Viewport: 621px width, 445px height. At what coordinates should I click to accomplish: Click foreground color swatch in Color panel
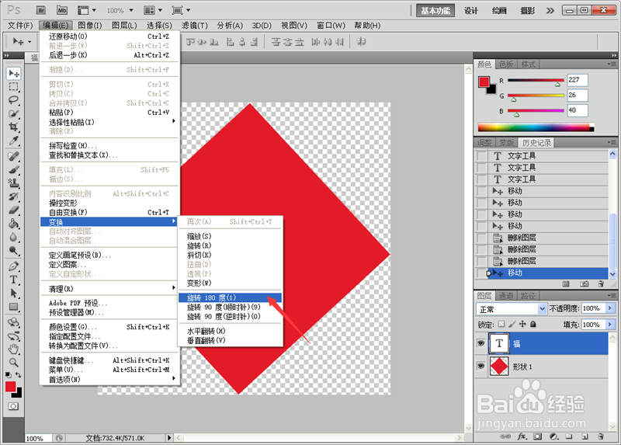coord(484,82)
